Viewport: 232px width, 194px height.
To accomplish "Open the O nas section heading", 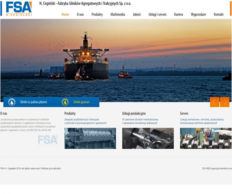I will tap(4, 113).
